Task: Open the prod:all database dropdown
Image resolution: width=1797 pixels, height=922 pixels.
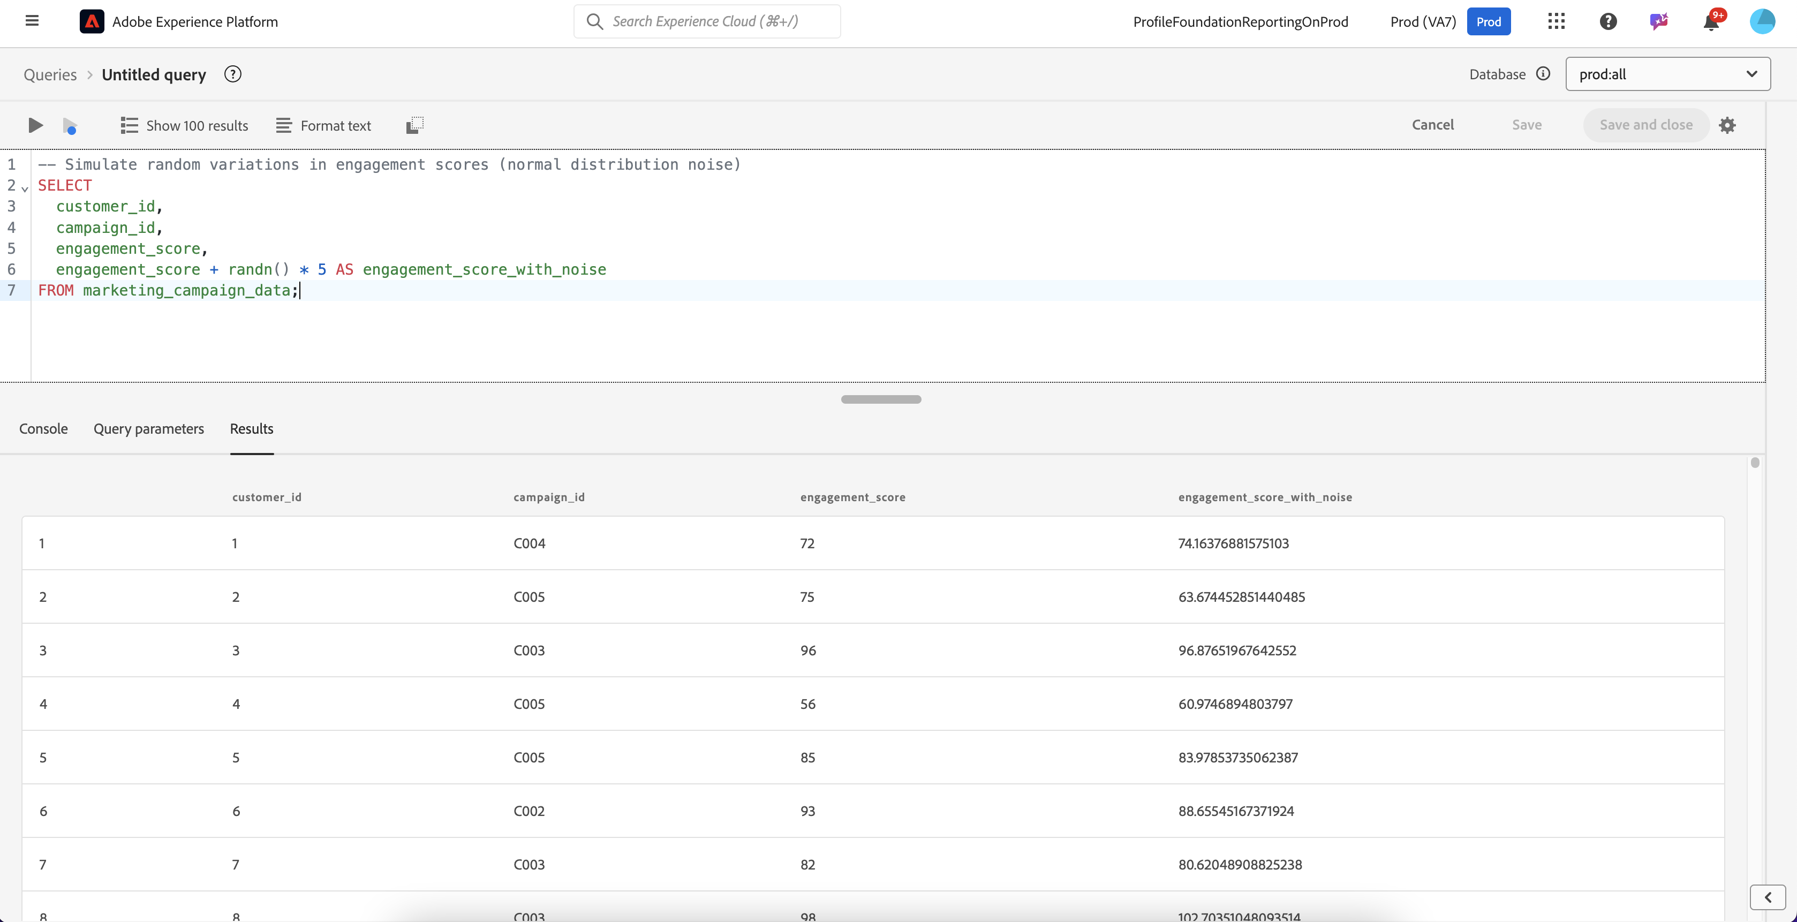Action: click(x=1667, y=74)
